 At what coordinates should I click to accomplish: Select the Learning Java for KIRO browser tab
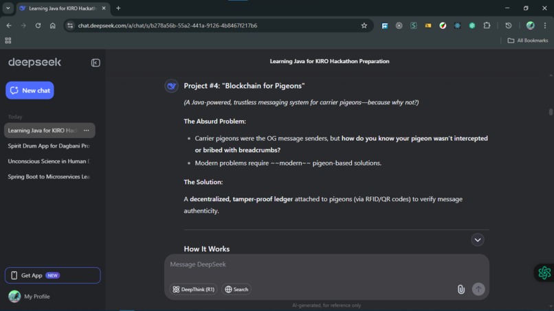point(63,8)
